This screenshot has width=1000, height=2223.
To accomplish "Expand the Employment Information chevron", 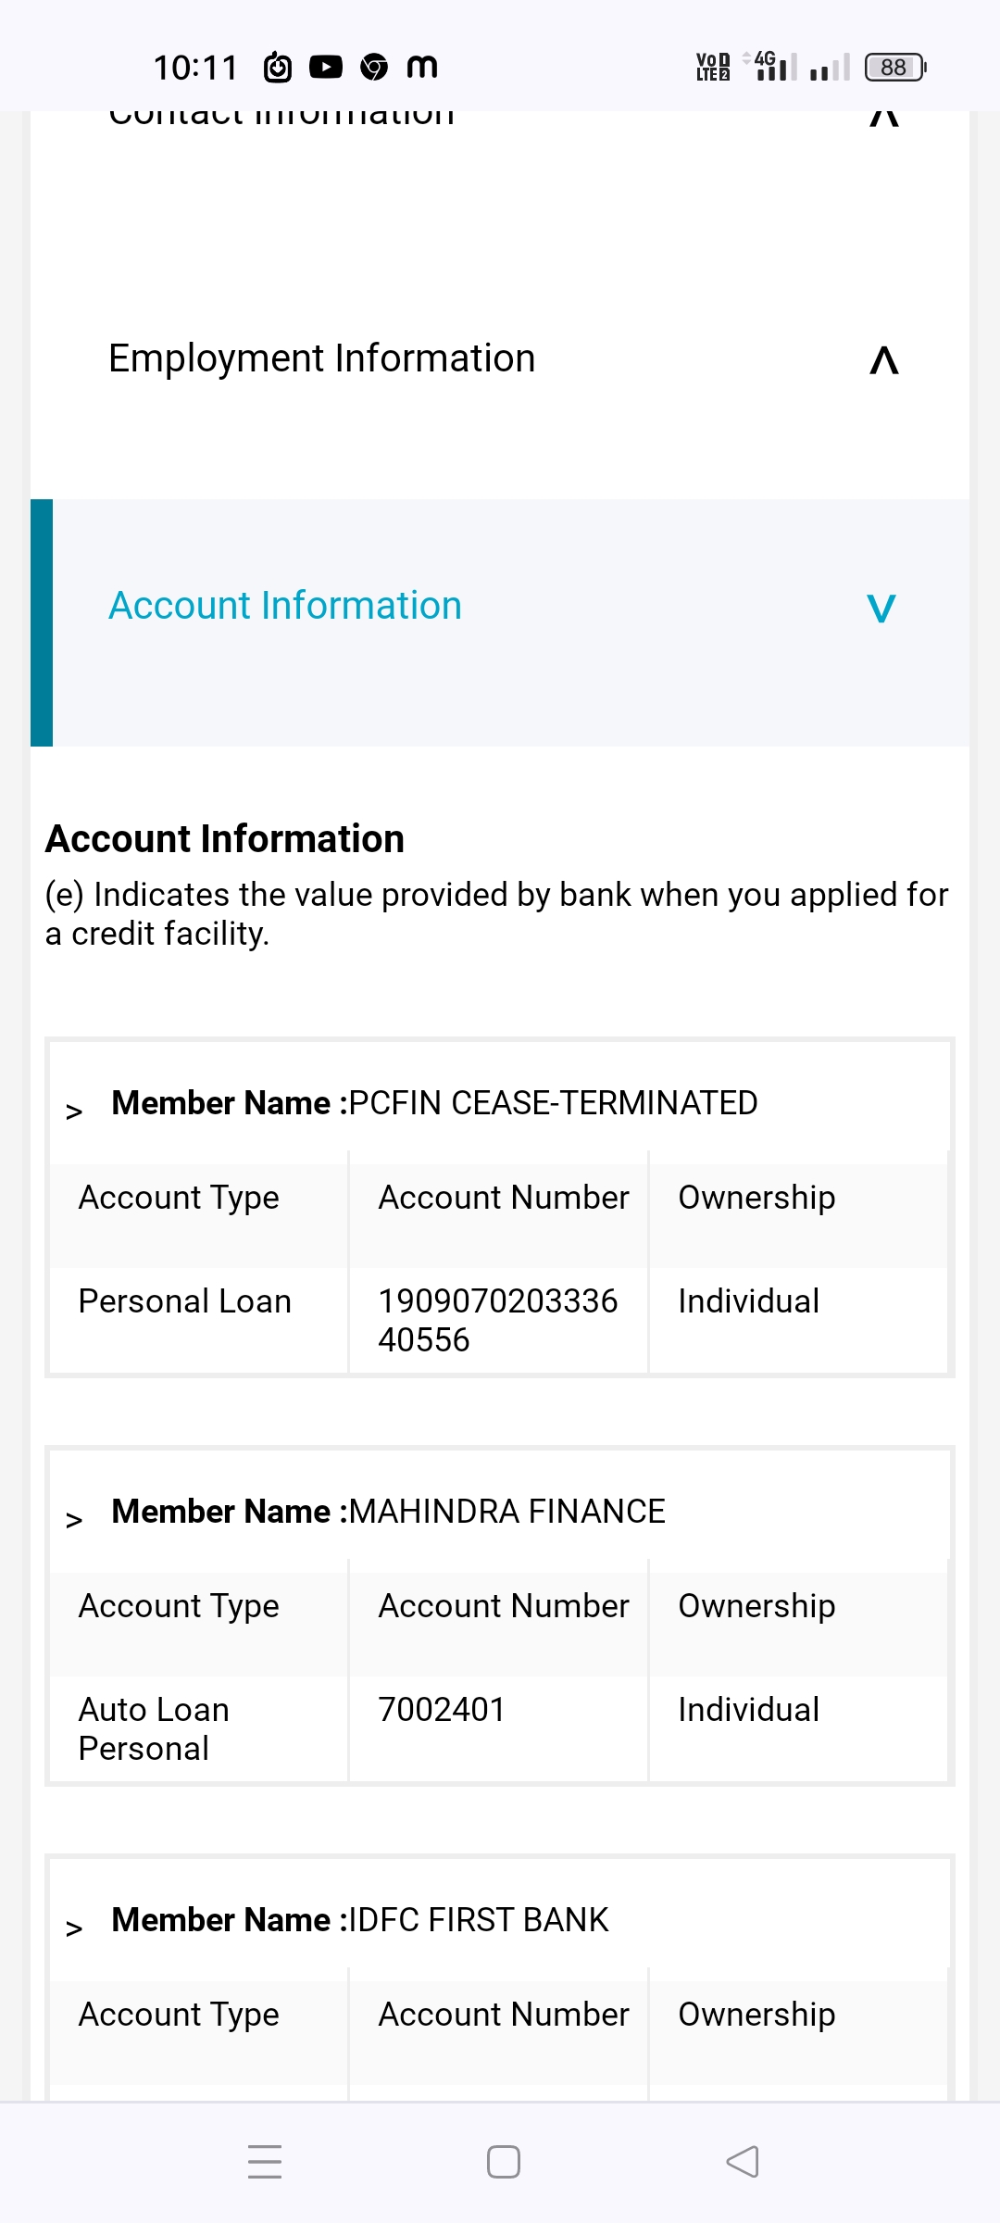I will [883, 359].
